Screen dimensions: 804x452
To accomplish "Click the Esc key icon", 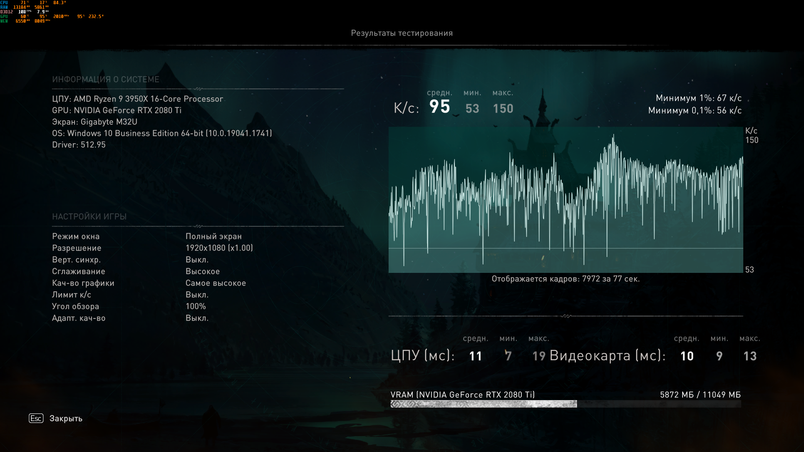I will pyautogui.click(x=36, y=418).
